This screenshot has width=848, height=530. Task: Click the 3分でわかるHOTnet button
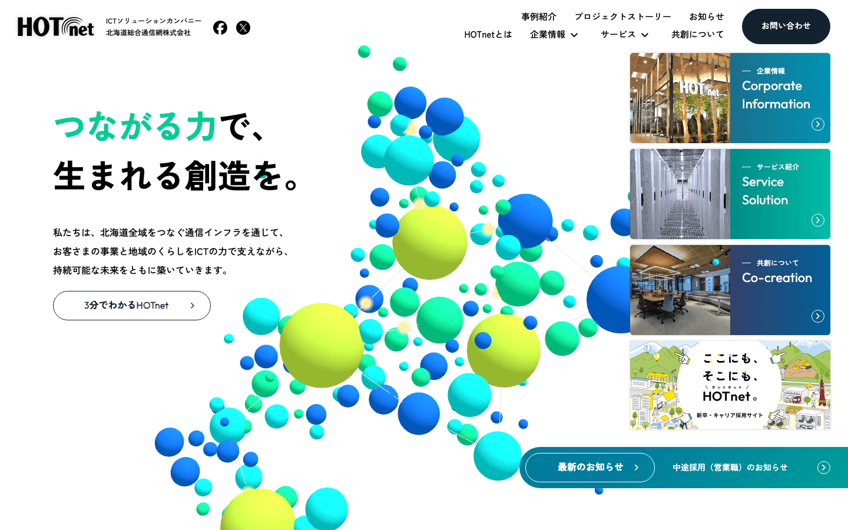click(x=132, y=306)
